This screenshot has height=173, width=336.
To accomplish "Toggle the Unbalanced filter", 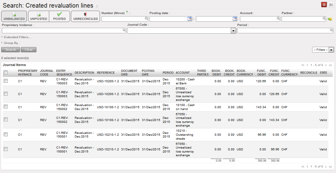I will 14,17.
